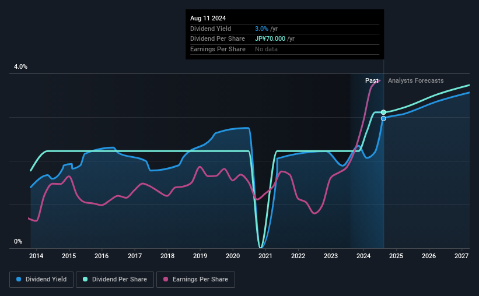Viewport: 479px width, 296px height.
Task: Select the blue Dividend Yield data point marker
Action: click(383, 118)
